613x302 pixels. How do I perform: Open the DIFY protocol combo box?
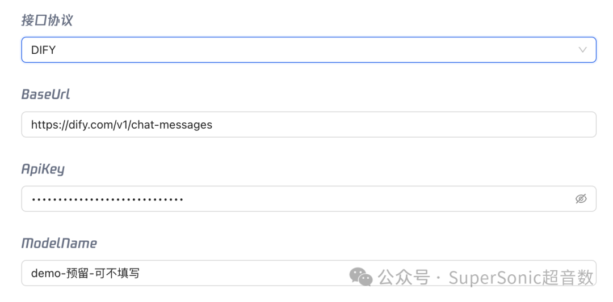(x=309, y=49)
